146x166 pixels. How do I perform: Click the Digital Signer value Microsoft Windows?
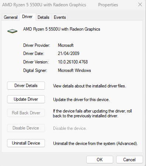pos(74,70)
